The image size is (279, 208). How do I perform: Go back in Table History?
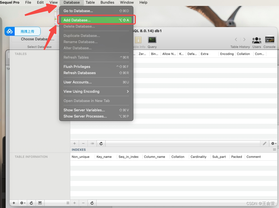coord(236,39)
